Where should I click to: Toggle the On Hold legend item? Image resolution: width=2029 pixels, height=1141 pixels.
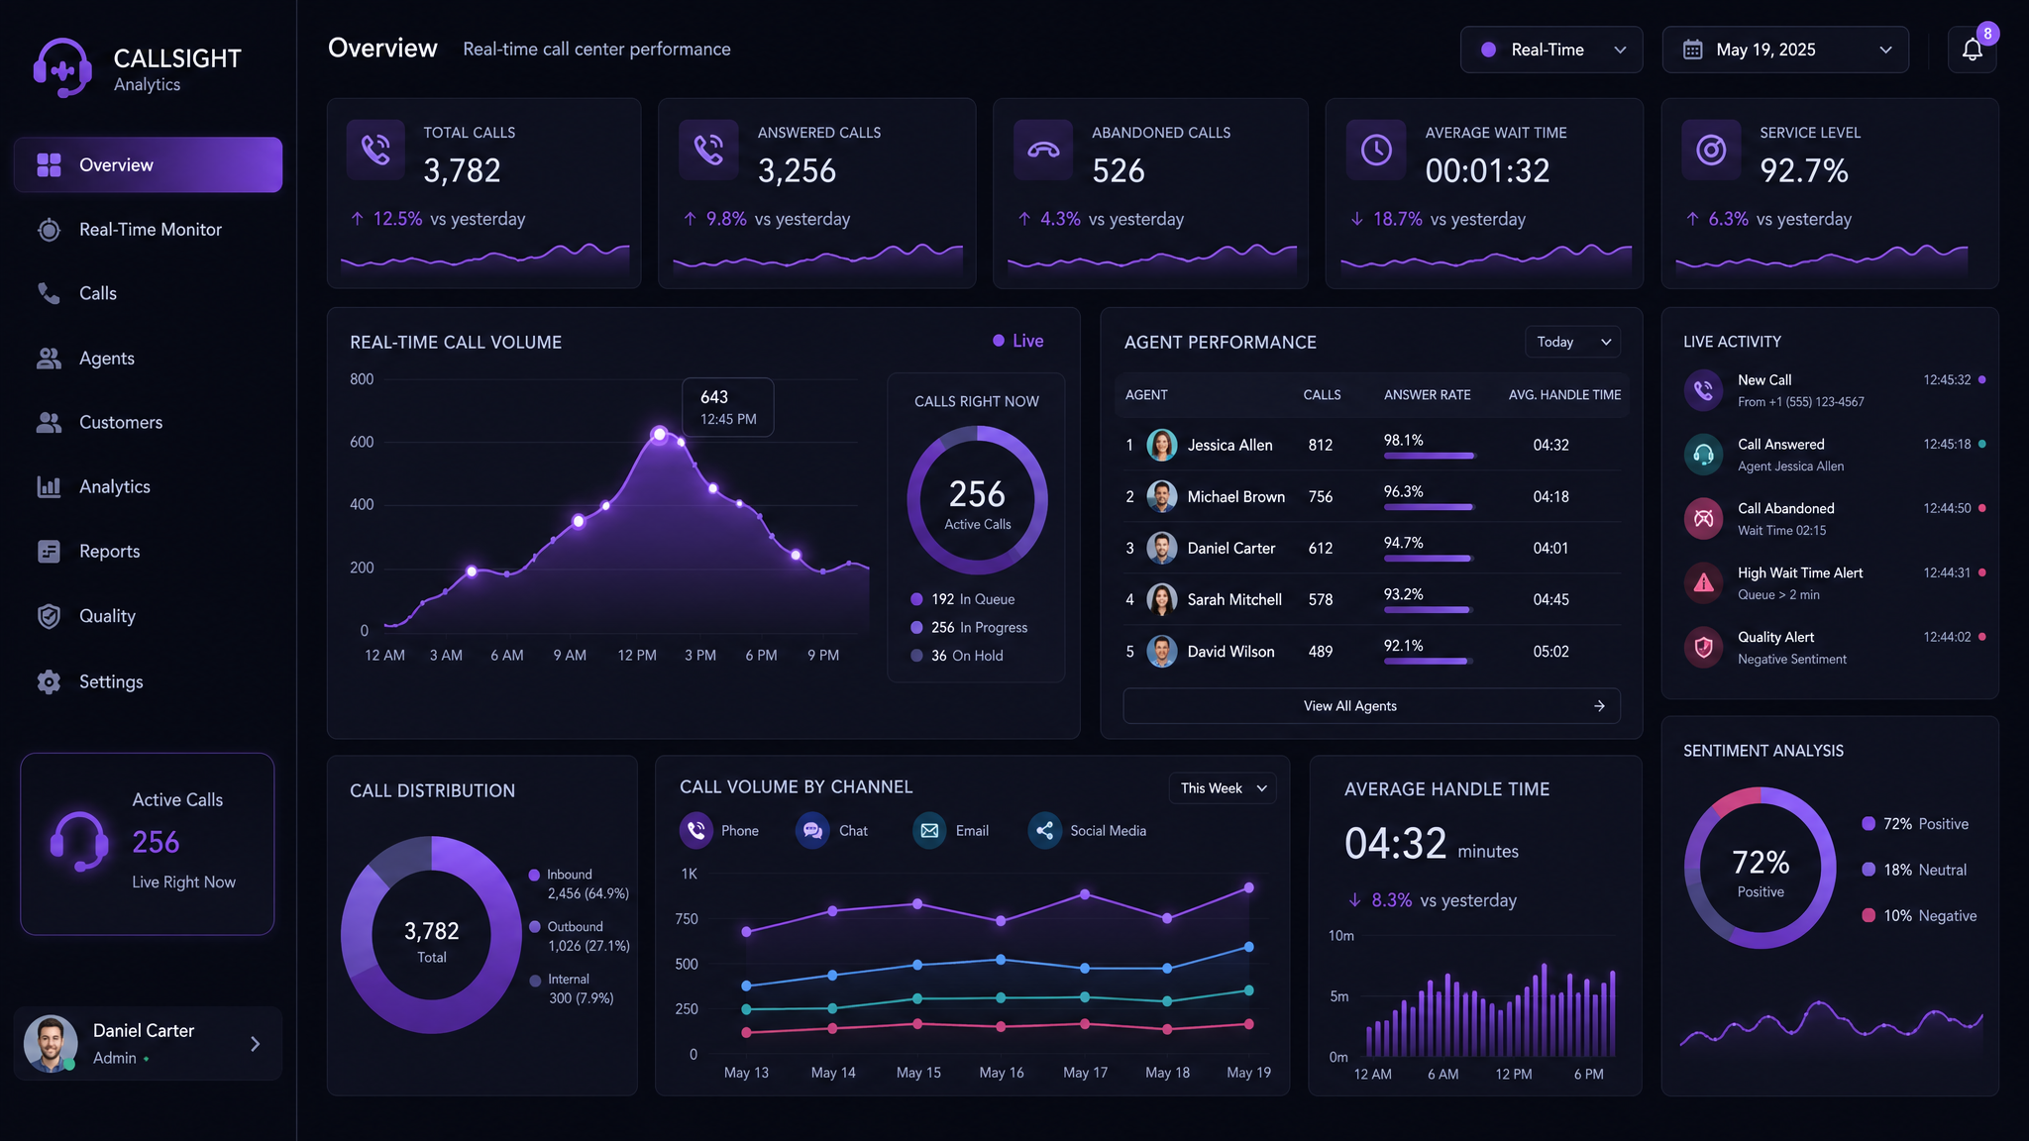coord(956,656)
